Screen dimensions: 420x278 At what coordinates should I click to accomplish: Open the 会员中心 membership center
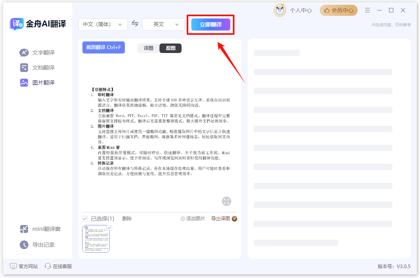(338, 10)
